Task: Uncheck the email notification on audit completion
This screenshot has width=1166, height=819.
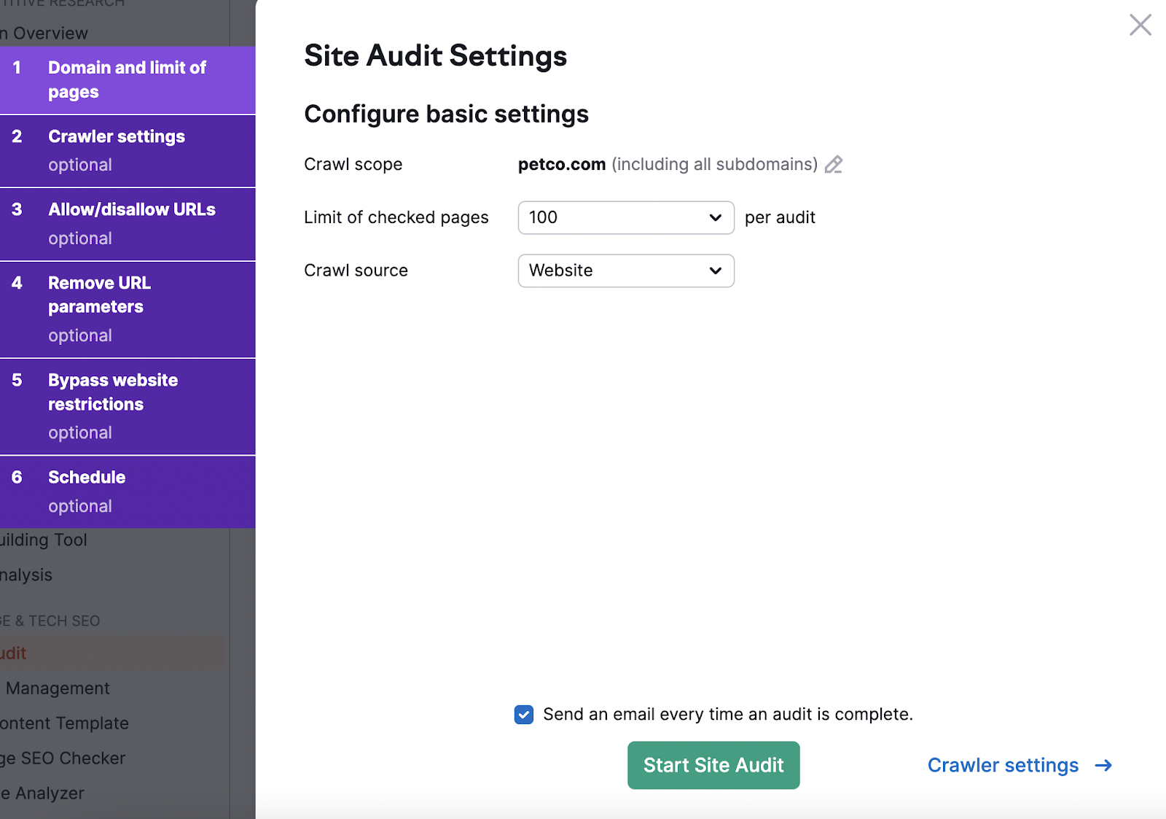Action: (523, 715)
